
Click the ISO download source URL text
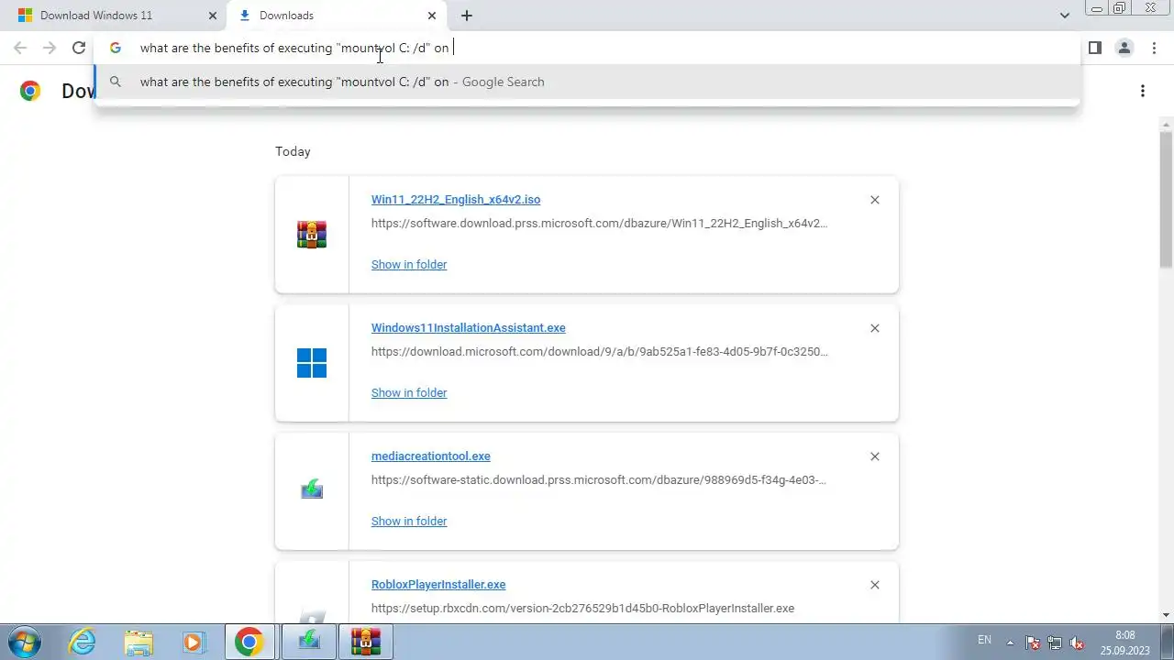pyautogui.click(x=599, y=223)
